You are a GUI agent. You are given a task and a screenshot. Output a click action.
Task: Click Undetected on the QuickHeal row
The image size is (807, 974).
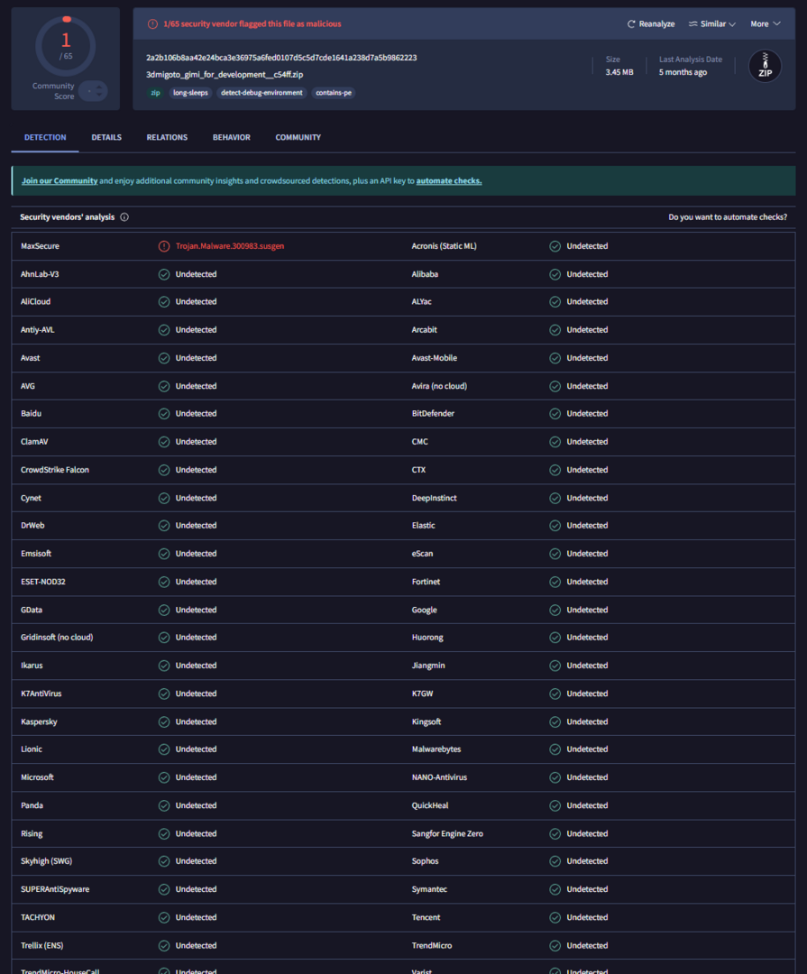point(587,805)
